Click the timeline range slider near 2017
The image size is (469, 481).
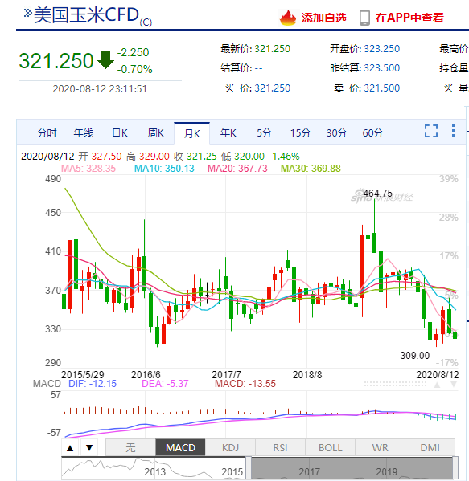click(352, 468)
